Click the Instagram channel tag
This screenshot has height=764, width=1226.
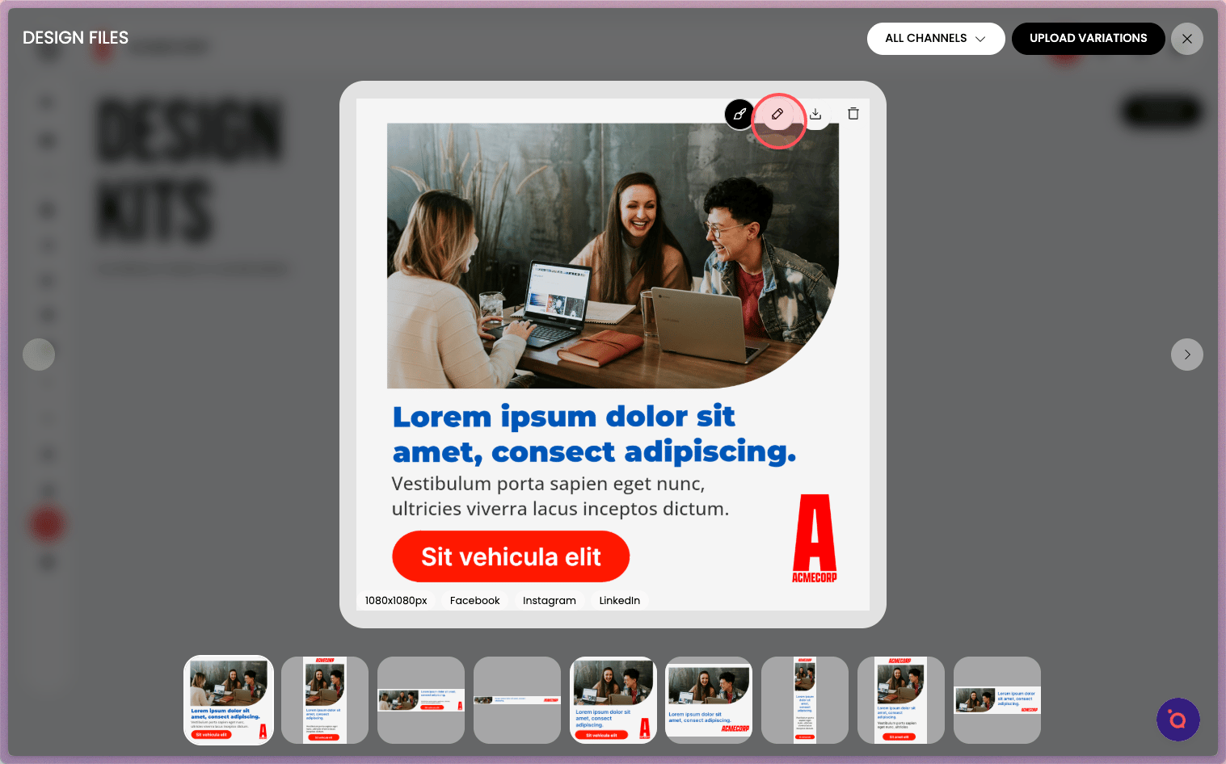tap(550, 600)
